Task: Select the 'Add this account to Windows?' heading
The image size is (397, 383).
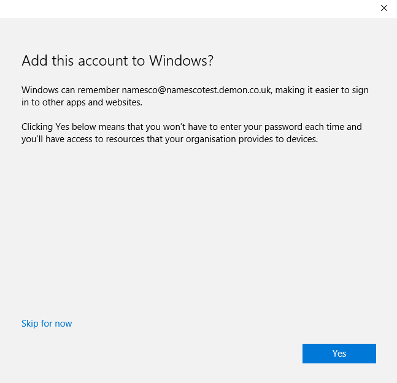Action: (117, 61)
